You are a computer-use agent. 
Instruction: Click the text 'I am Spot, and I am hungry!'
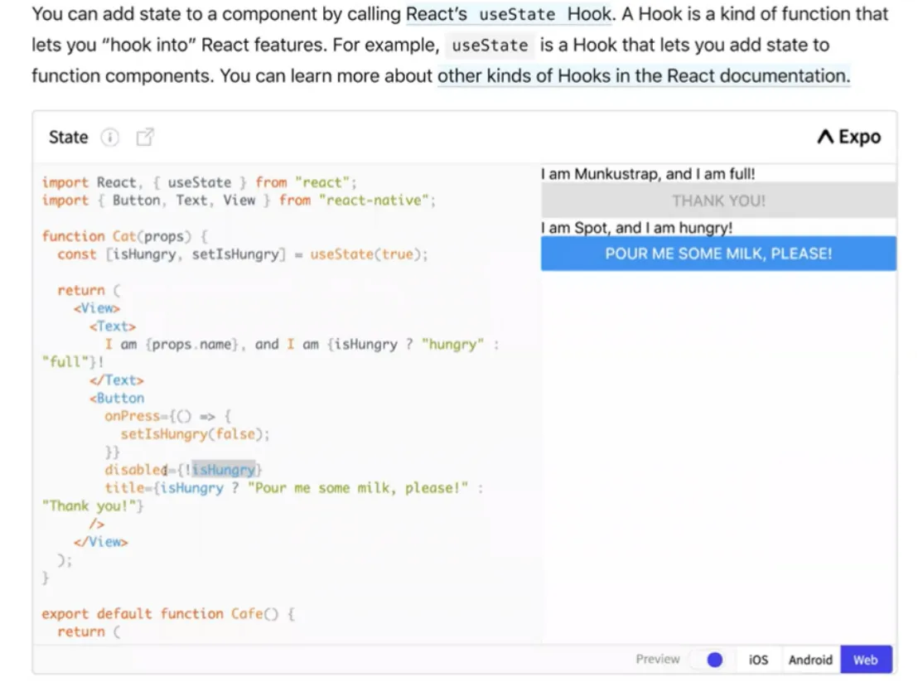click(636, 228)
